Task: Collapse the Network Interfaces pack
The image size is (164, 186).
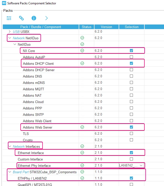Action: [10, 146]
